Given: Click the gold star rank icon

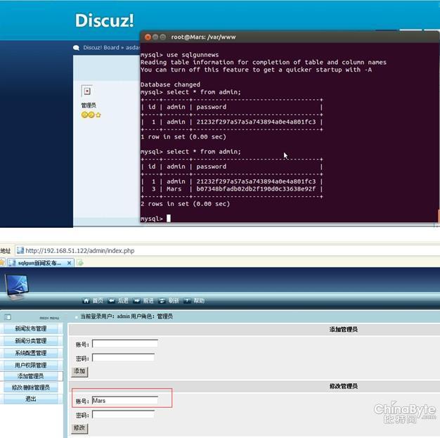Looking at the screenshot, I should click(x=98, y=115).
